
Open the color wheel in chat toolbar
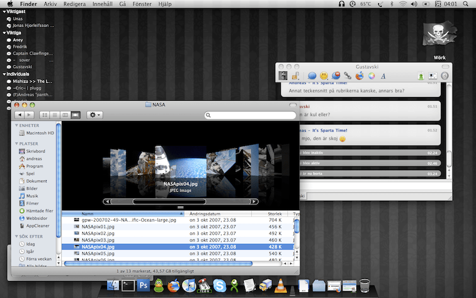click(x=371, y=76)
